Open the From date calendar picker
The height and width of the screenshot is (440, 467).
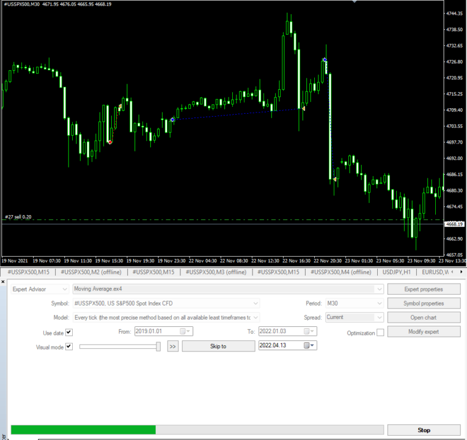(x=185, y=331)
